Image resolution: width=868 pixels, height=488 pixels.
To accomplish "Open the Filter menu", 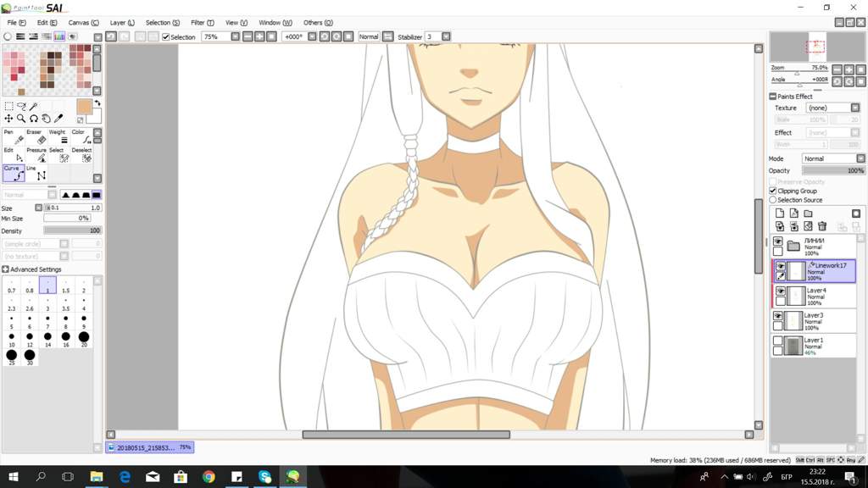I will tap(203, 23).
